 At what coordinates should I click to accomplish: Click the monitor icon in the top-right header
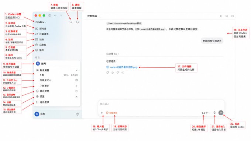coord(227,16)
